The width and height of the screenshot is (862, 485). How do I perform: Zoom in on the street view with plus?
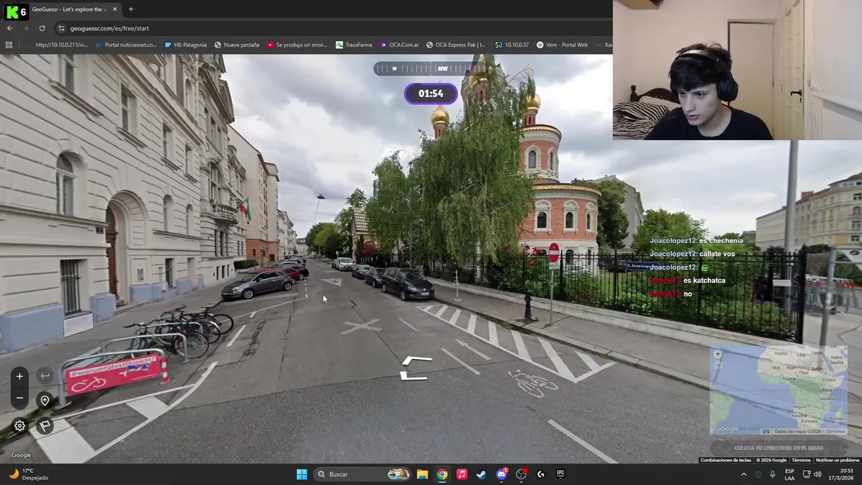pyautogui.click(x=20, y=377)
